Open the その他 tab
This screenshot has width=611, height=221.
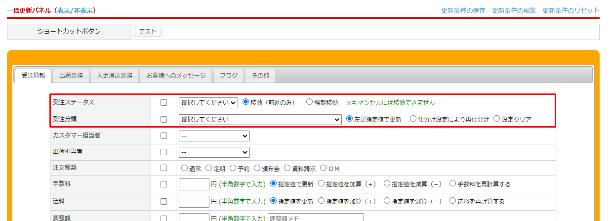tap(260, 76)
